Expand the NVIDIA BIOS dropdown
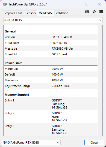 (53, 20)
